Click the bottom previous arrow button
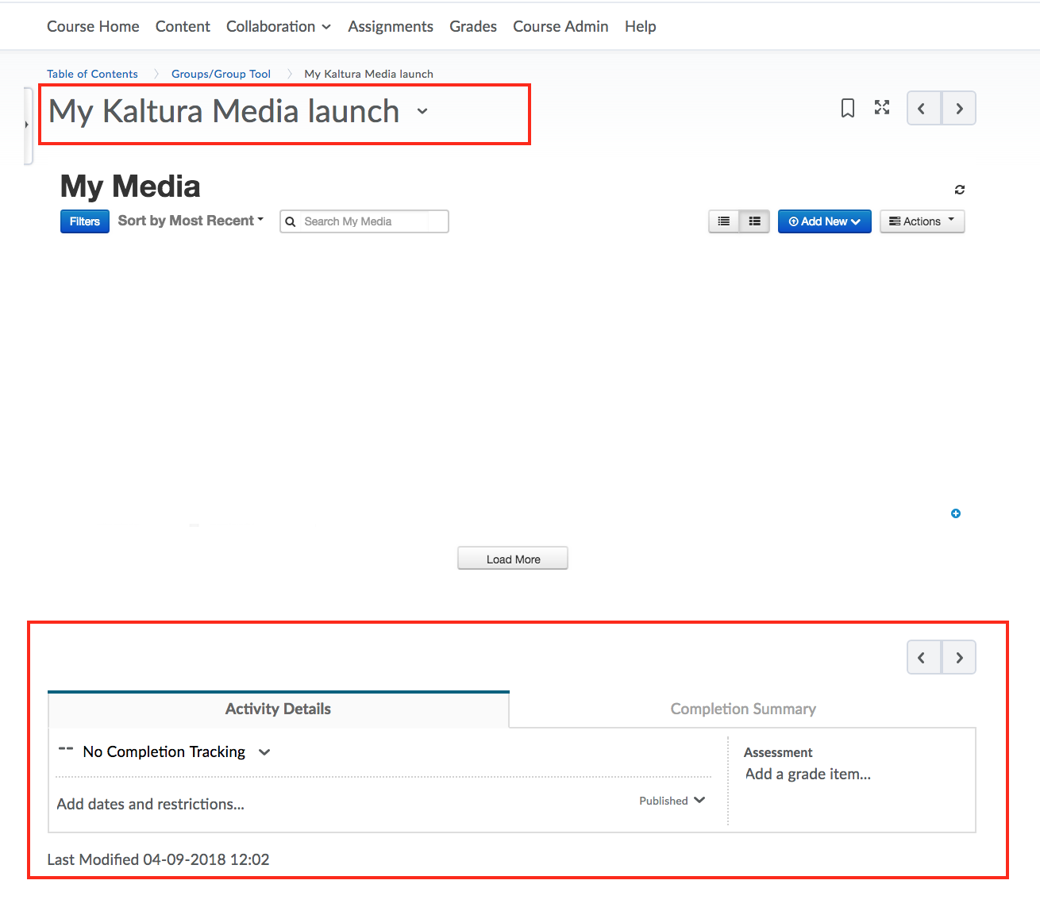The height and width of the screenshot is (911, 1040). click(x=923, y=658)
